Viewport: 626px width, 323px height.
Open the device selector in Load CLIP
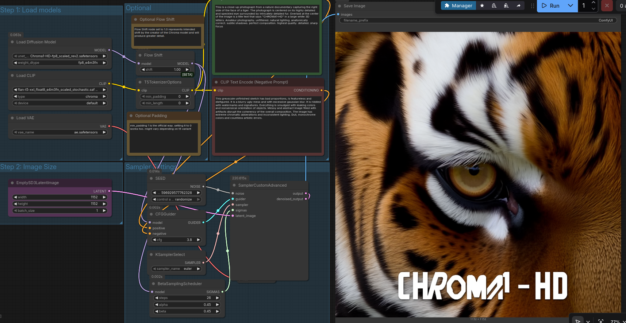point(60,103)
